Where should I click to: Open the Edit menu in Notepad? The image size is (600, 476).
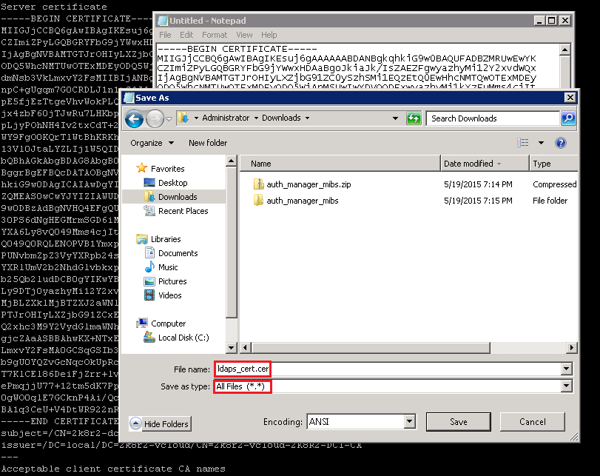[x=186, y=35]
